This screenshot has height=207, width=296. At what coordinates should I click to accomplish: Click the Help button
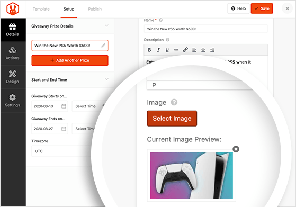click(x=238, y=8)
